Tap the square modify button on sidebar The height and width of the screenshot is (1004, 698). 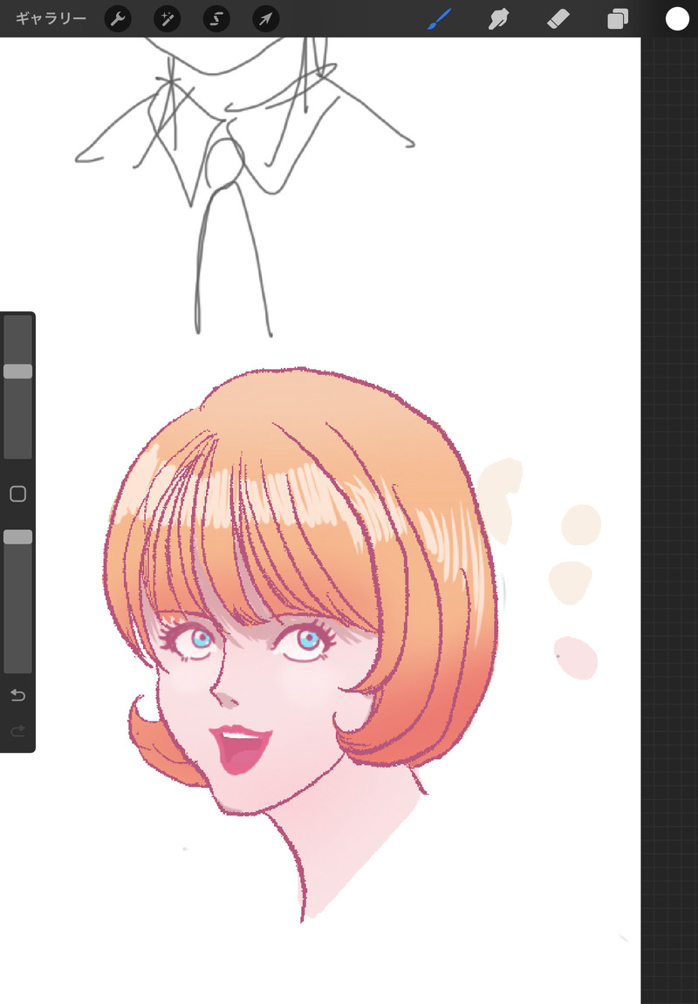pos(18,494)
